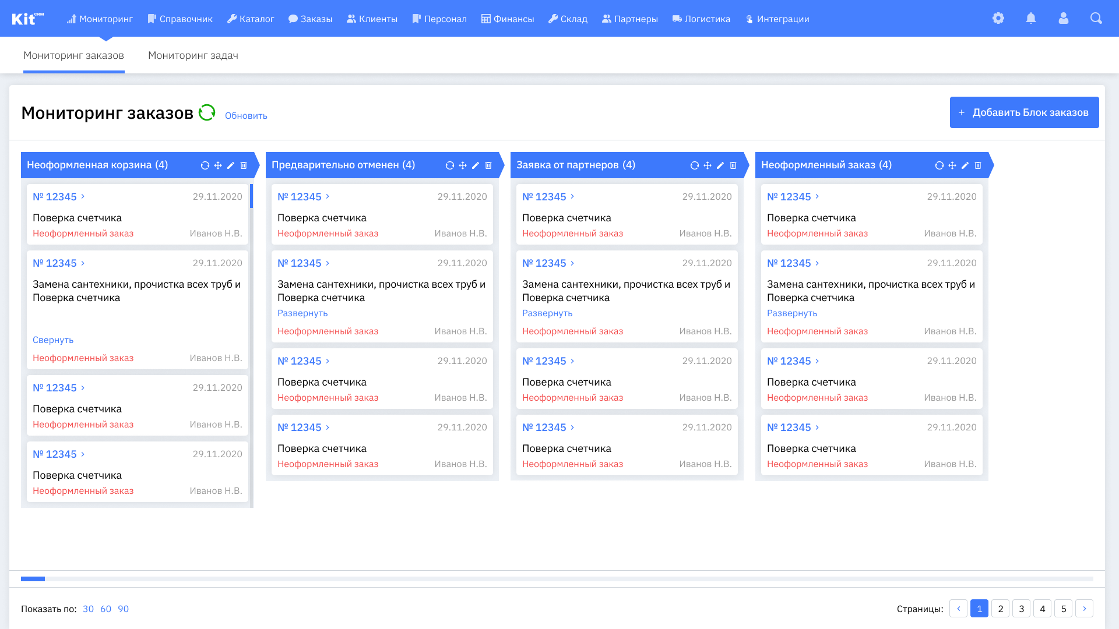
Task: Open the notifications bell
Action: pos(1031,19)
